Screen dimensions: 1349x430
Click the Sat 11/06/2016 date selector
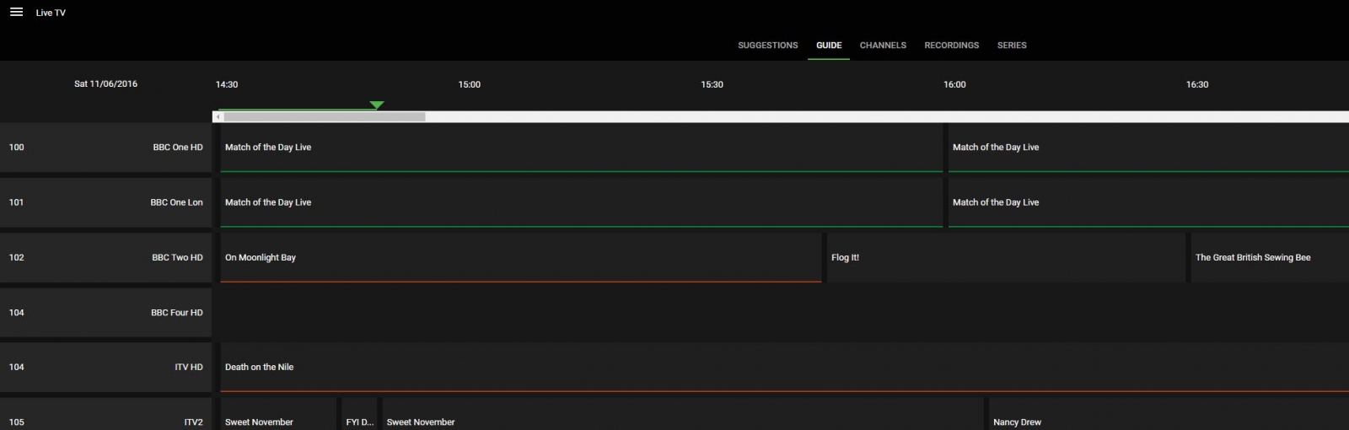tap(105, 84)
